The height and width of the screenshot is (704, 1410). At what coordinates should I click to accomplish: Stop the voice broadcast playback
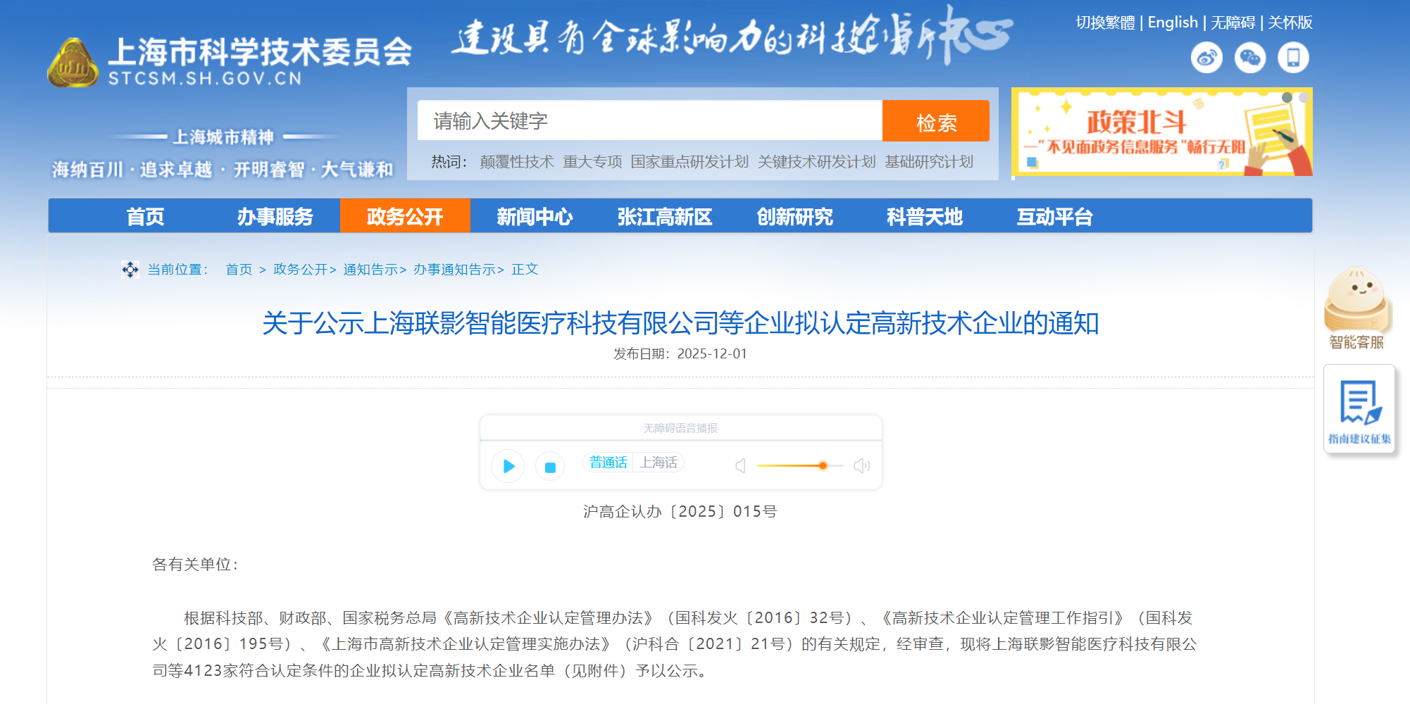[x=550, y=467]
